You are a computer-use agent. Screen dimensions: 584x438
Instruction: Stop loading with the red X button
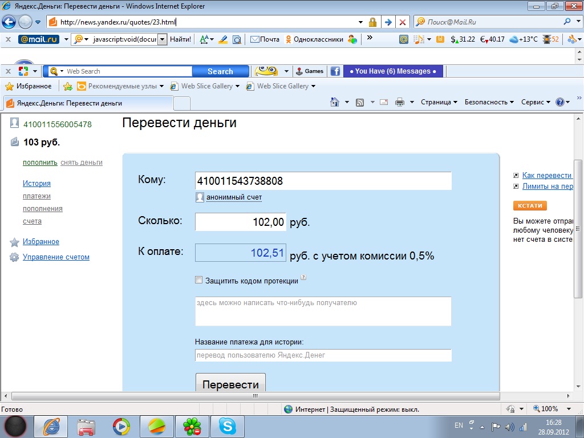click(402, 22)
